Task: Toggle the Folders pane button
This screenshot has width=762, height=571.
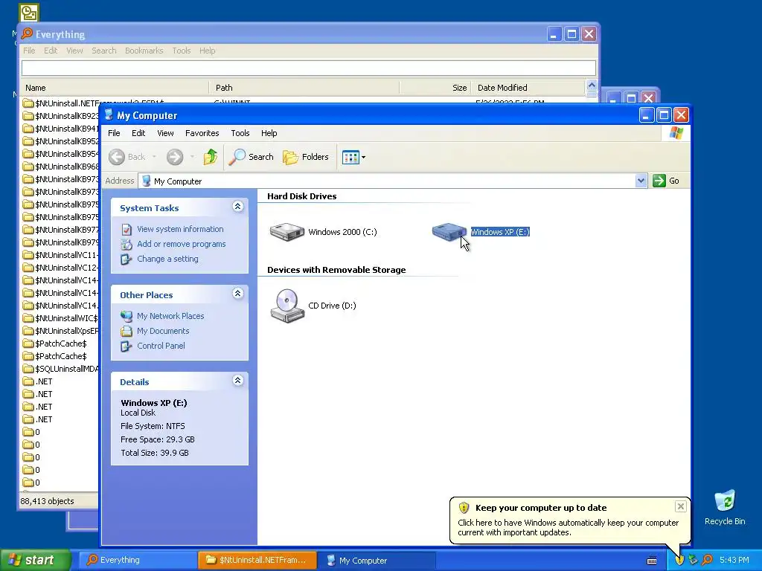Action: point(306,157)
